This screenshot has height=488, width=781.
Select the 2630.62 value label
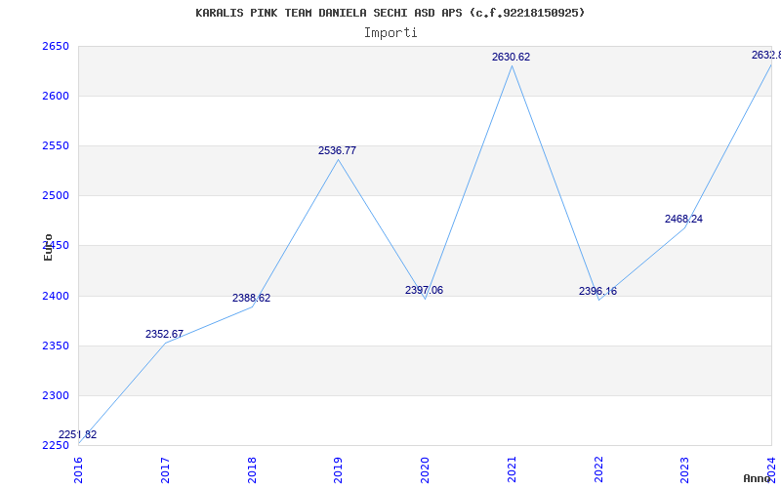pyautogui.click(x=511, y=58)
